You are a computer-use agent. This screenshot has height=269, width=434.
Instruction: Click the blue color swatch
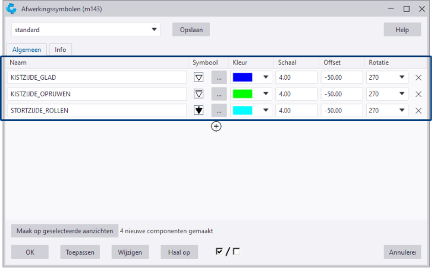[243, 77]
